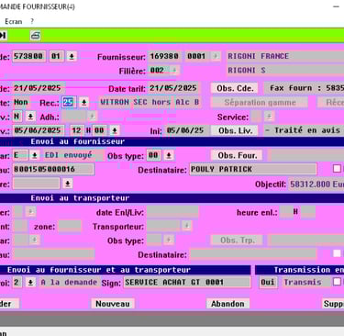Viewport: 344px width, 336px height.
Task: Click the Adh. input field
Action: 74,117
